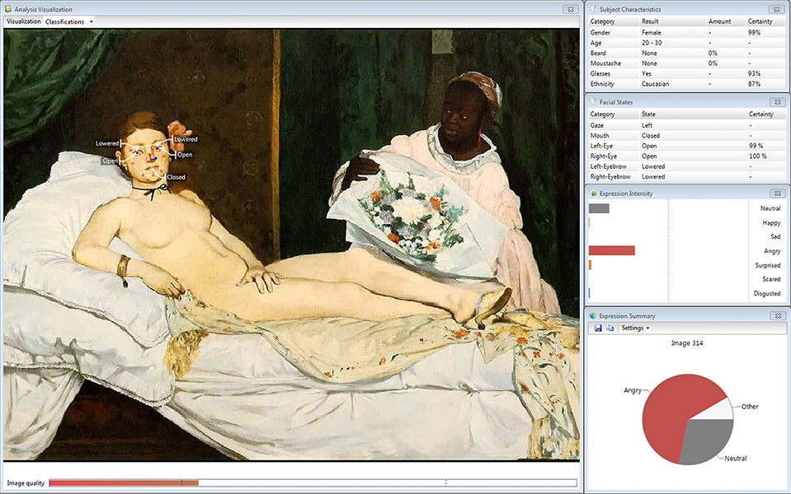Open the Settings dropdown in Expression Summary
The width and height of the screenshot is (791, 494).
tap(635, 328)
